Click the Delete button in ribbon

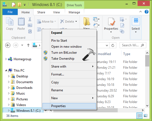tap(67, 22)
